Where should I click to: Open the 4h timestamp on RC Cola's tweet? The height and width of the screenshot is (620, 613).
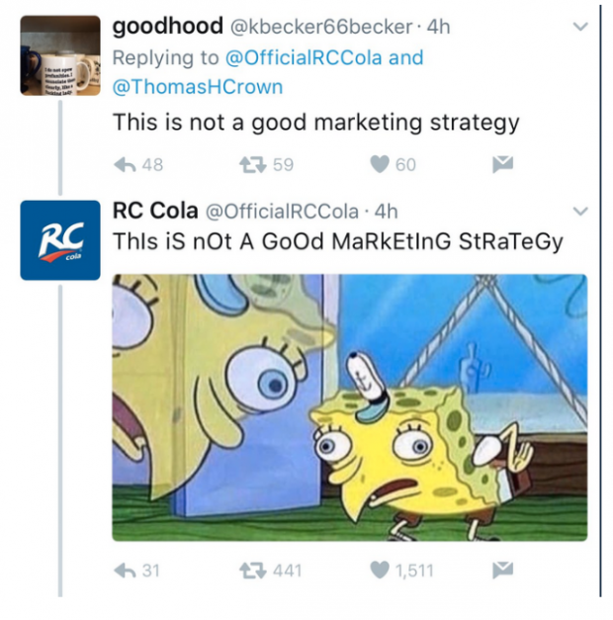point(386,212)
